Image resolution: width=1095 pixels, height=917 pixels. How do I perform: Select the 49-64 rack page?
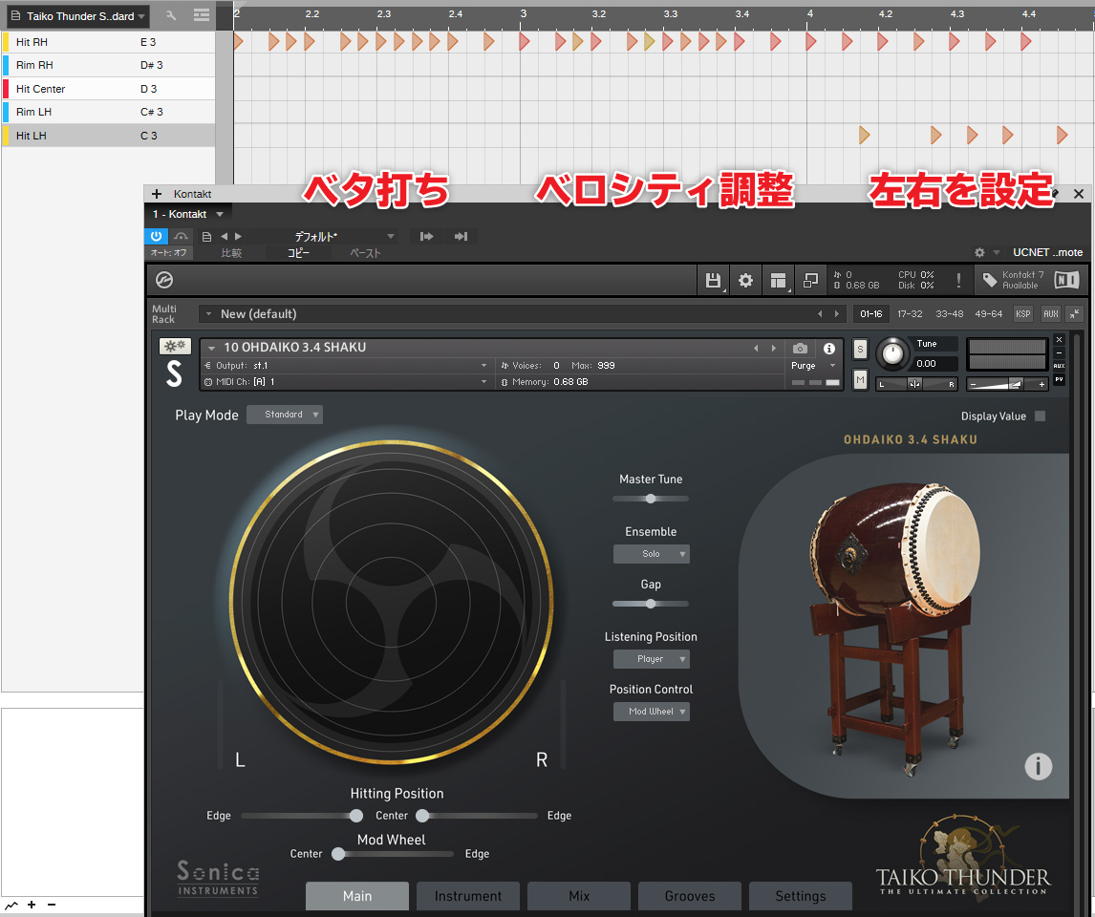[x=988, y=314]
